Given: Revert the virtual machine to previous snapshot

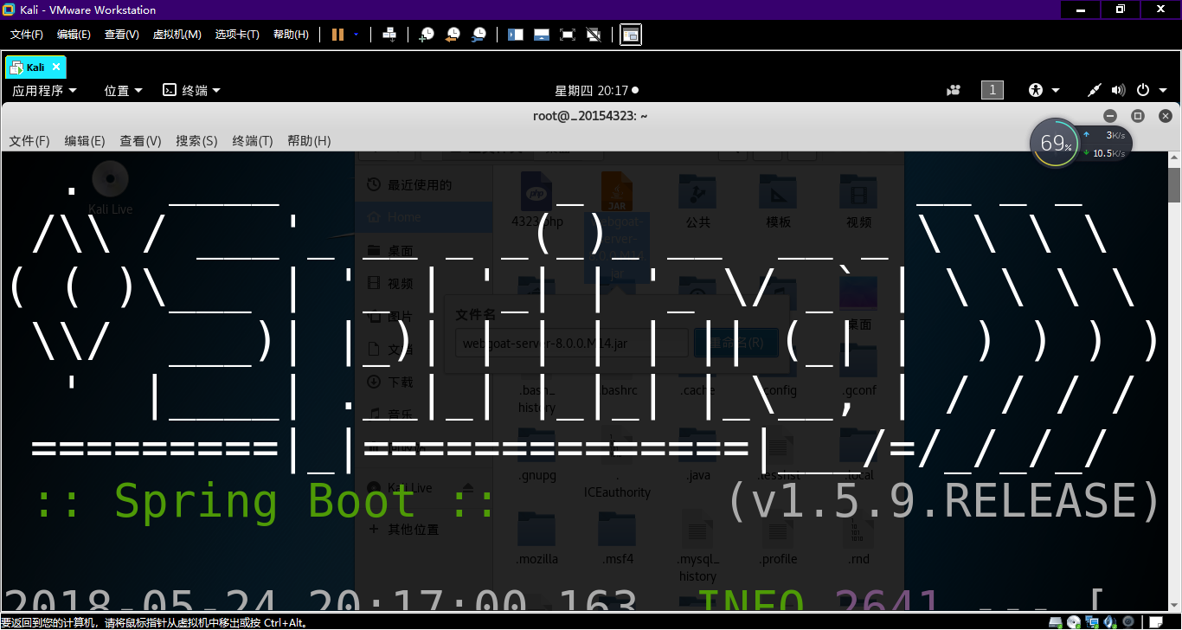Looking at the screenshot, I should (x=453, y=35).
